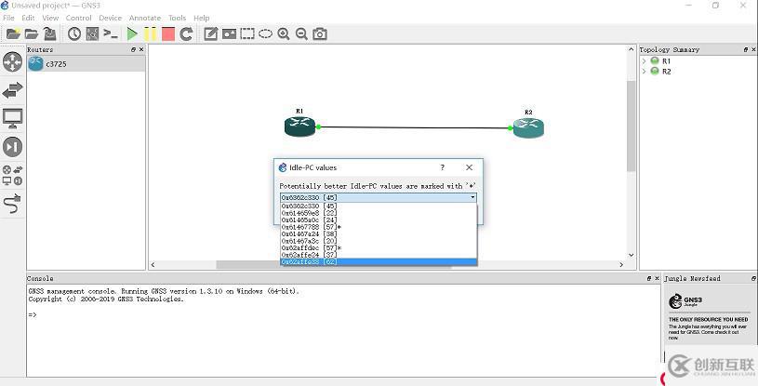Browse security devices sidebar icon
The image size is (758, 386).
coord(13,147)
